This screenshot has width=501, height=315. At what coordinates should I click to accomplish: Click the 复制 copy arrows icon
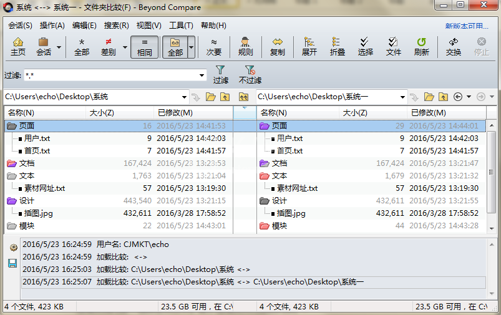tap(277, 47)
